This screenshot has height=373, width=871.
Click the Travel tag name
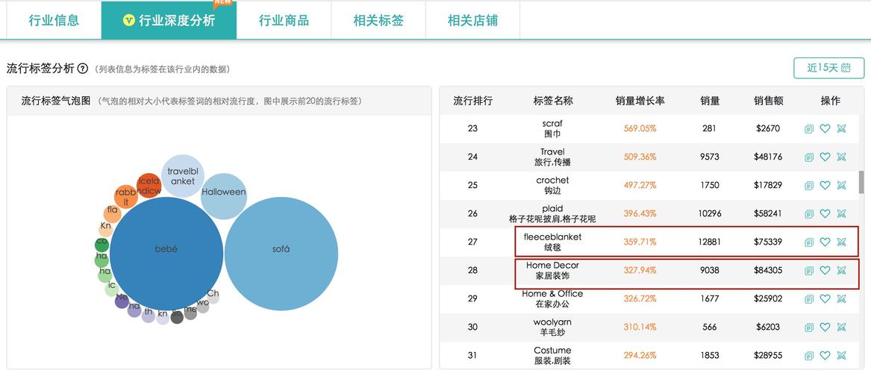[553, 152]
